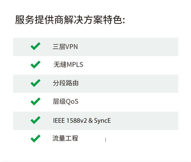This screenshot has height=162, width=191.
Task: Select the 无缝 characters
Action: click(60, 64)
